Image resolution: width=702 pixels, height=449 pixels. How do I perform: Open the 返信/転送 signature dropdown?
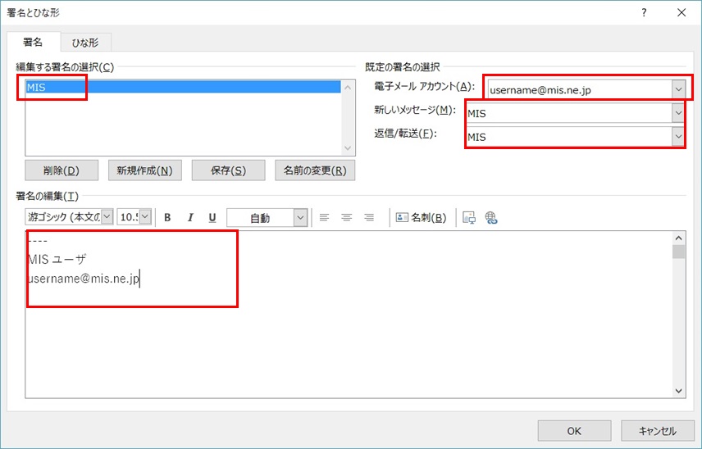click(x=679, y=136)
